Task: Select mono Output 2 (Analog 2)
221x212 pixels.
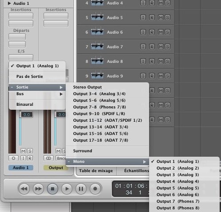Action: coord(184,168)
